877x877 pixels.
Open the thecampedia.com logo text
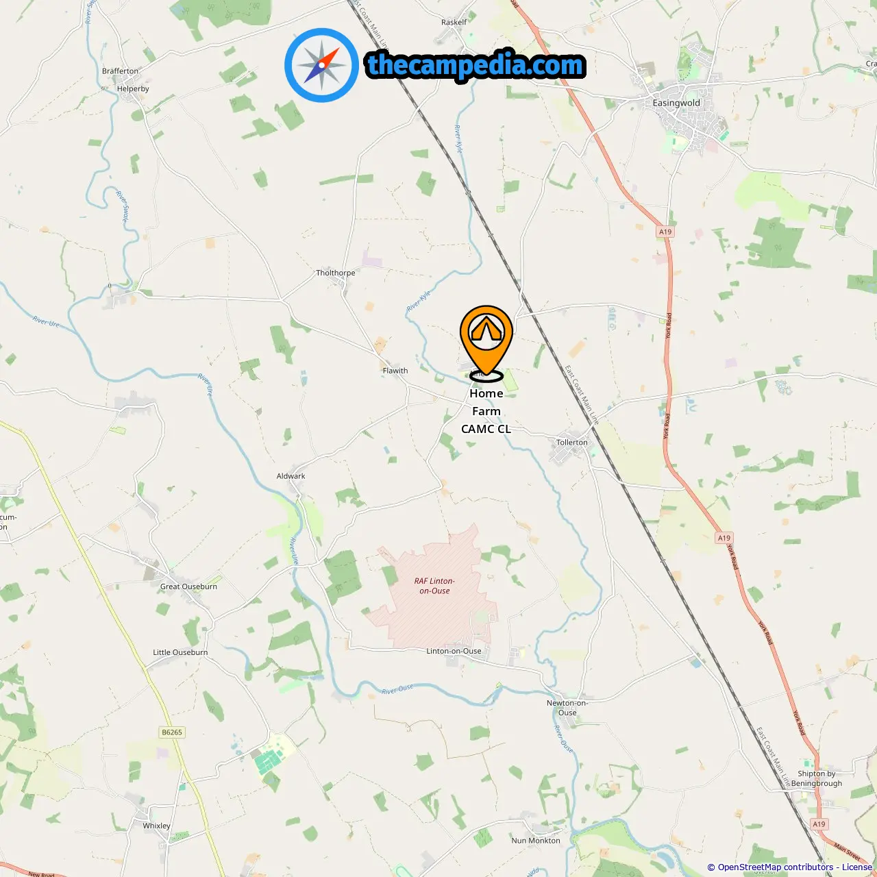pos(476,65)
